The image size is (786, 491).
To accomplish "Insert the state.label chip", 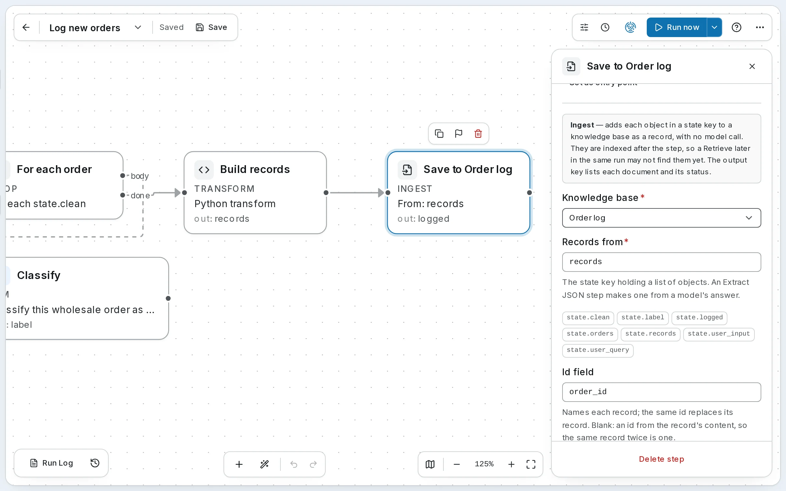I will pyautogui.click(x=643, y=318).
